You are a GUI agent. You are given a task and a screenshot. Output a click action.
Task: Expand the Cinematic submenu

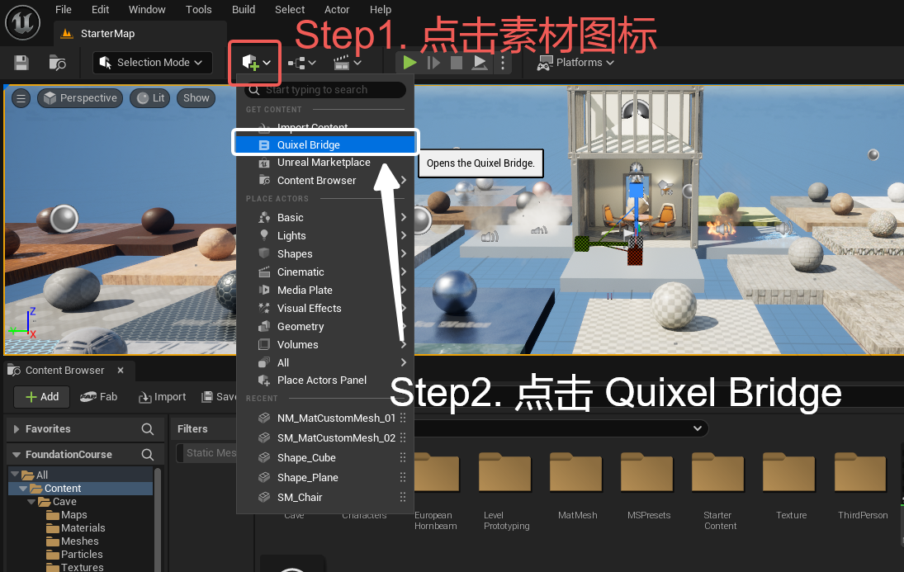(x=325, y=272)
